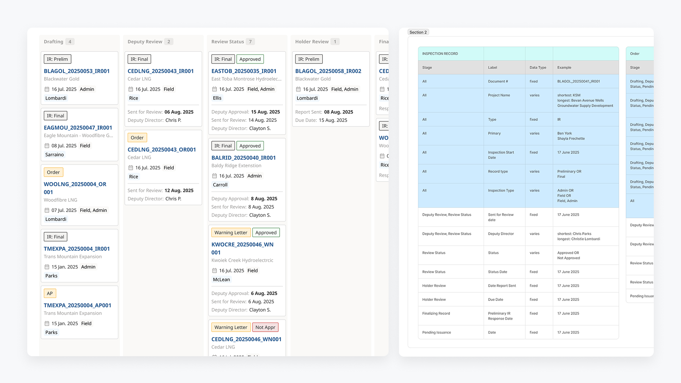This screenshot has height=383, width=681.
Task: Click Record type label cell
Action: pos(504,174)
